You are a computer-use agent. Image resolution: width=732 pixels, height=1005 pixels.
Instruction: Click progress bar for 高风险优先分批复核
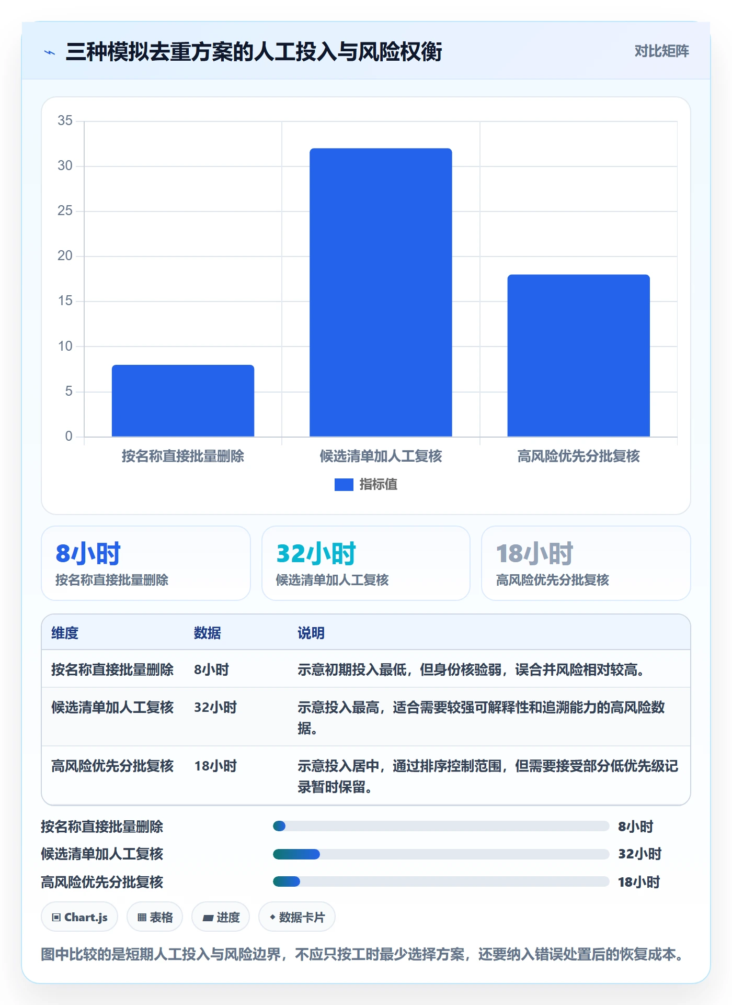coord(441,881)
